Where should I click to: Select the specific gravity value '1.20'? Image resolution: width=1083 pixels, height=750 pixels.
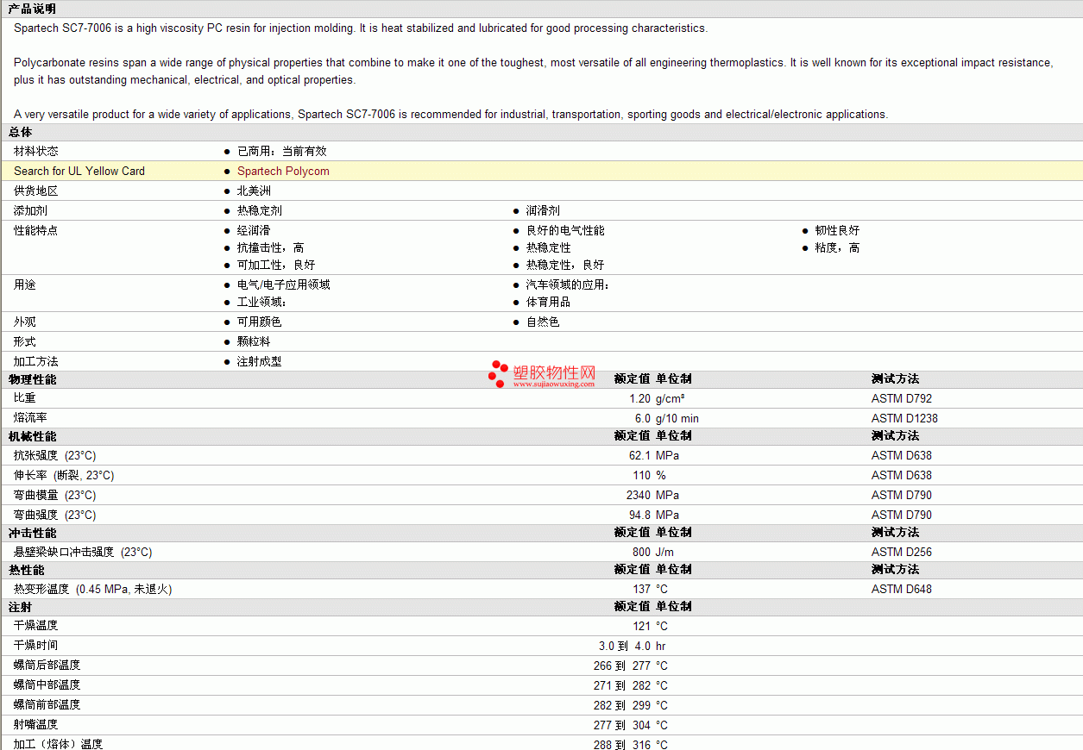(639, 398)
